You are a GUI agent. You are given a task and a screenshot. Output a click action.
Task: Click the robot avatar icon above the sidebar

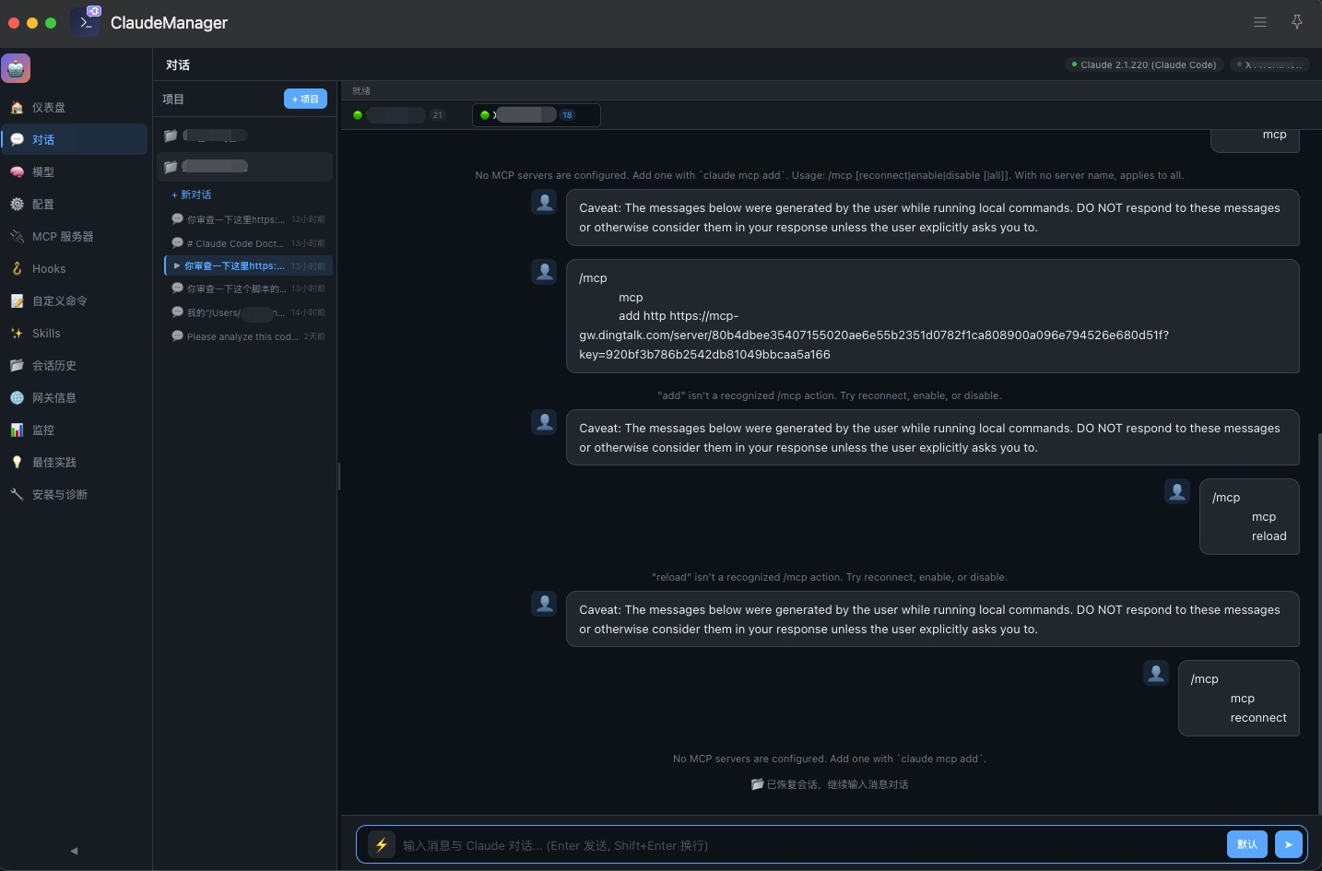(17, 67)
